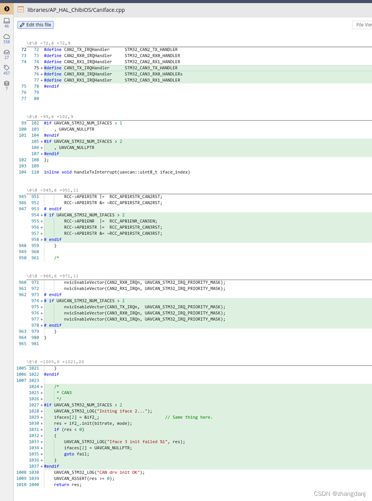Click old line number 1008
372x501 pixels.
[x=22, y=473]
